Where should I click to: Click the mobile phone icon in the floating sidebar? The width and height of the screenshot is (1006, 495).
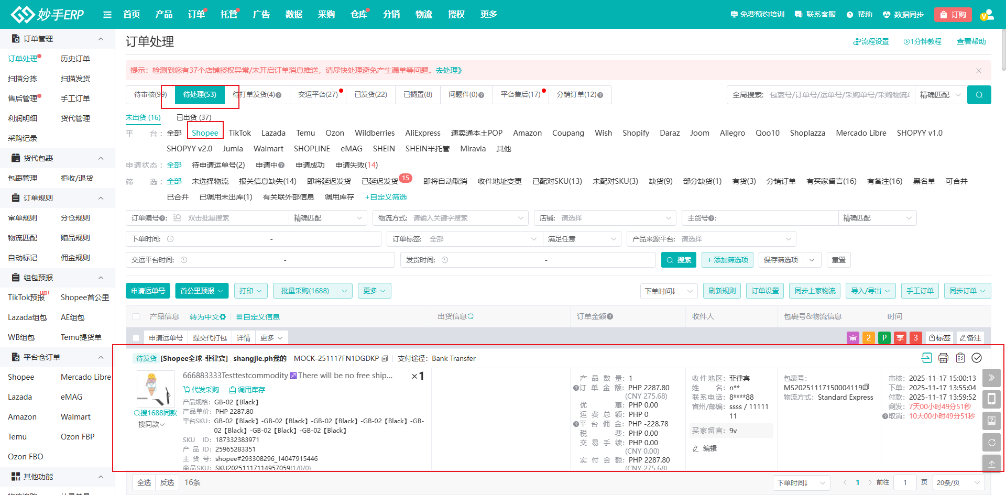(991, 399)
